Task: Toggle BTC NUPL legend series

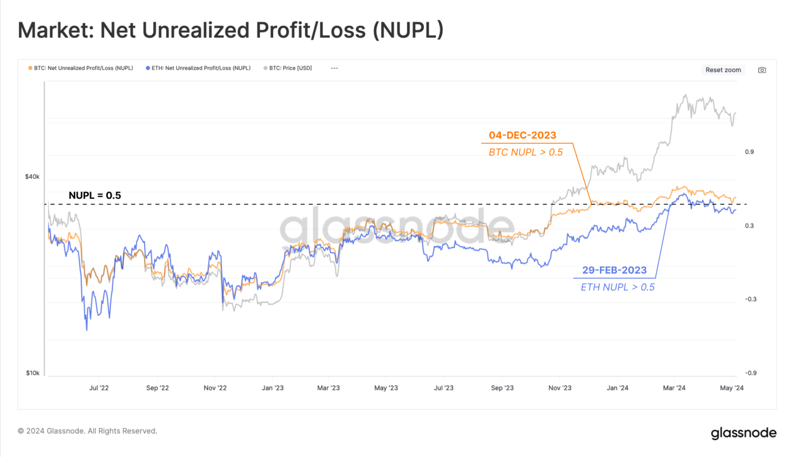Action: pos(81,68)
